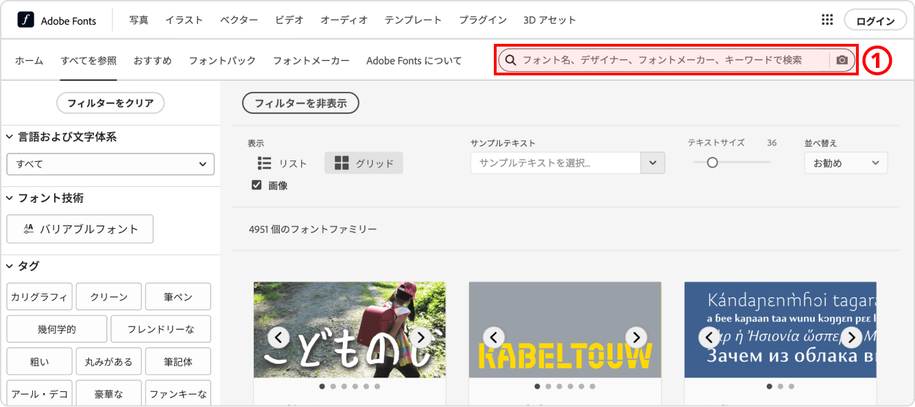Select the クリーン tag

[109, 297]
